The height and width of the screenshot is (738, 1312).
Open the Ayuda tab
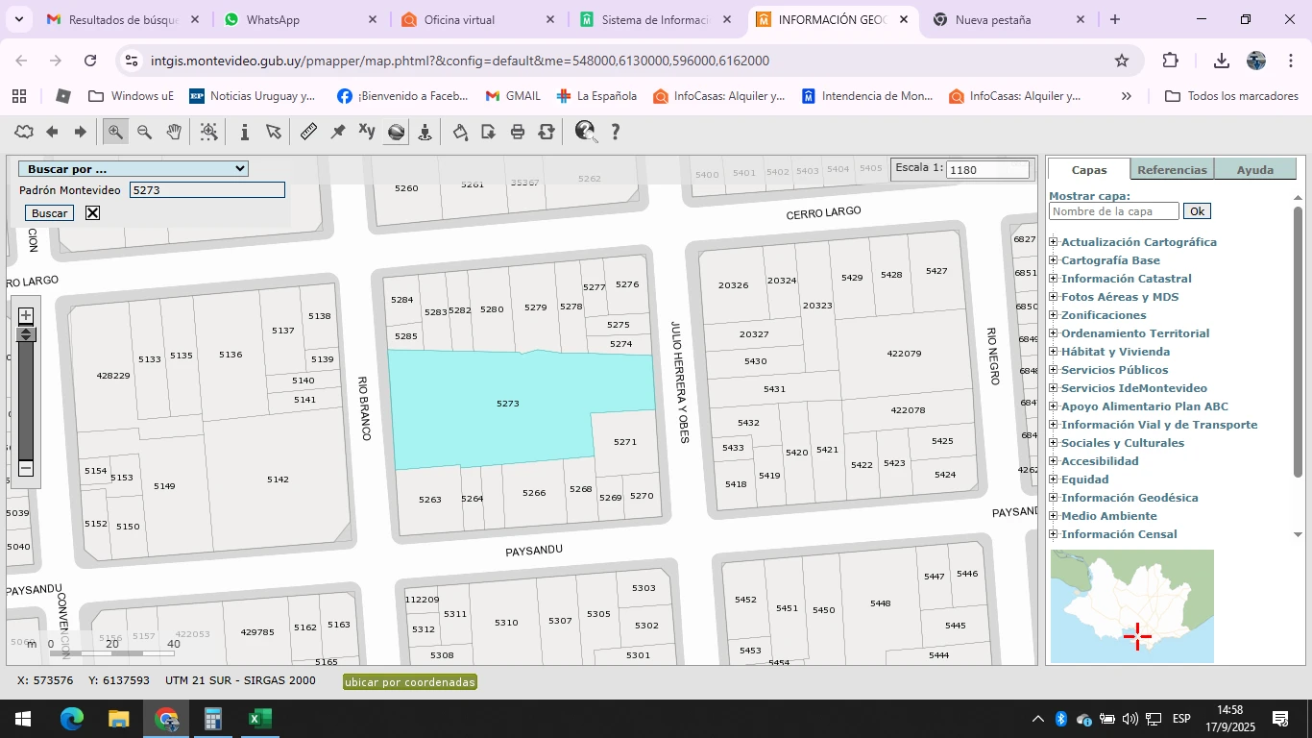[x=1254, y=170]
